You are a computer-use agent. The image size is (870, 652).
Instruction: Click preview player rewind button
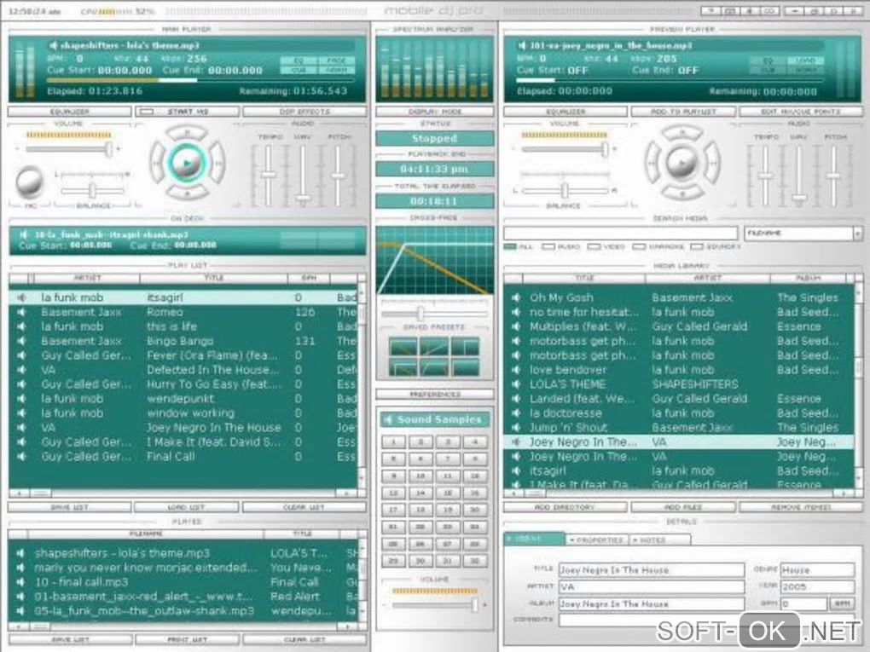[652, 164]
